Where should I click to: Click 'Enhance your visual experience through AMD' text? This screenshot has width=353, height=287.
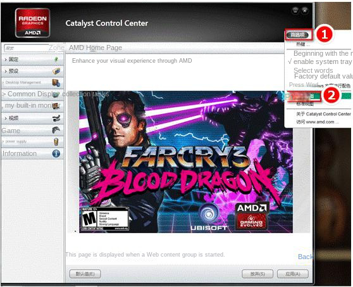click(132, 61)
